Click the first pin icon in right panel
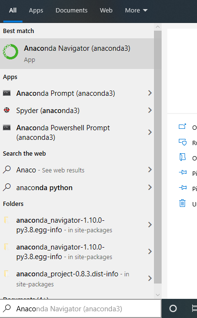The image size is (197, 318). coord(183,172)
